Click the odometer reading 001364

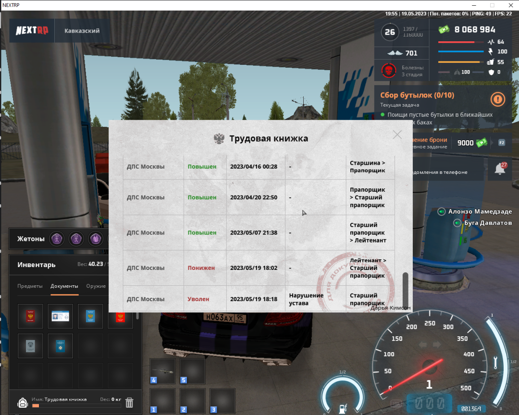(471, 409)
